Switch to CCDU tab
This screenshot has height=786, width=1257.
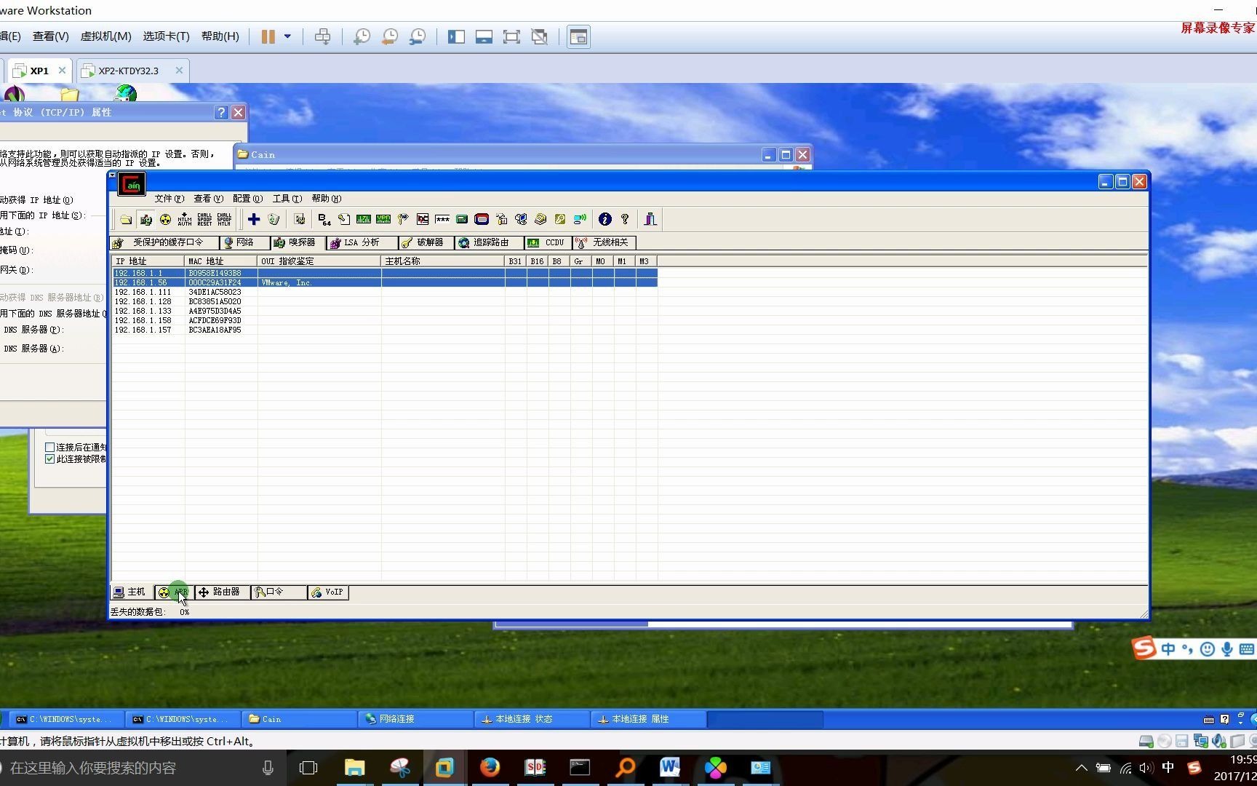coord(548,242)
